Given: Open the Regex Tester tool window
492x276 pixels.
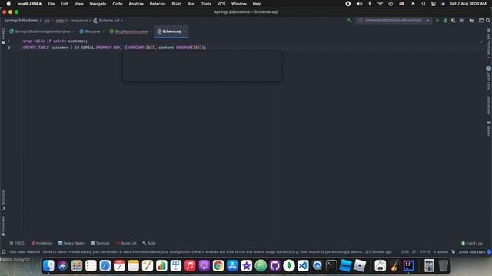Looking at the screenshot, I should tap(71, 243).
